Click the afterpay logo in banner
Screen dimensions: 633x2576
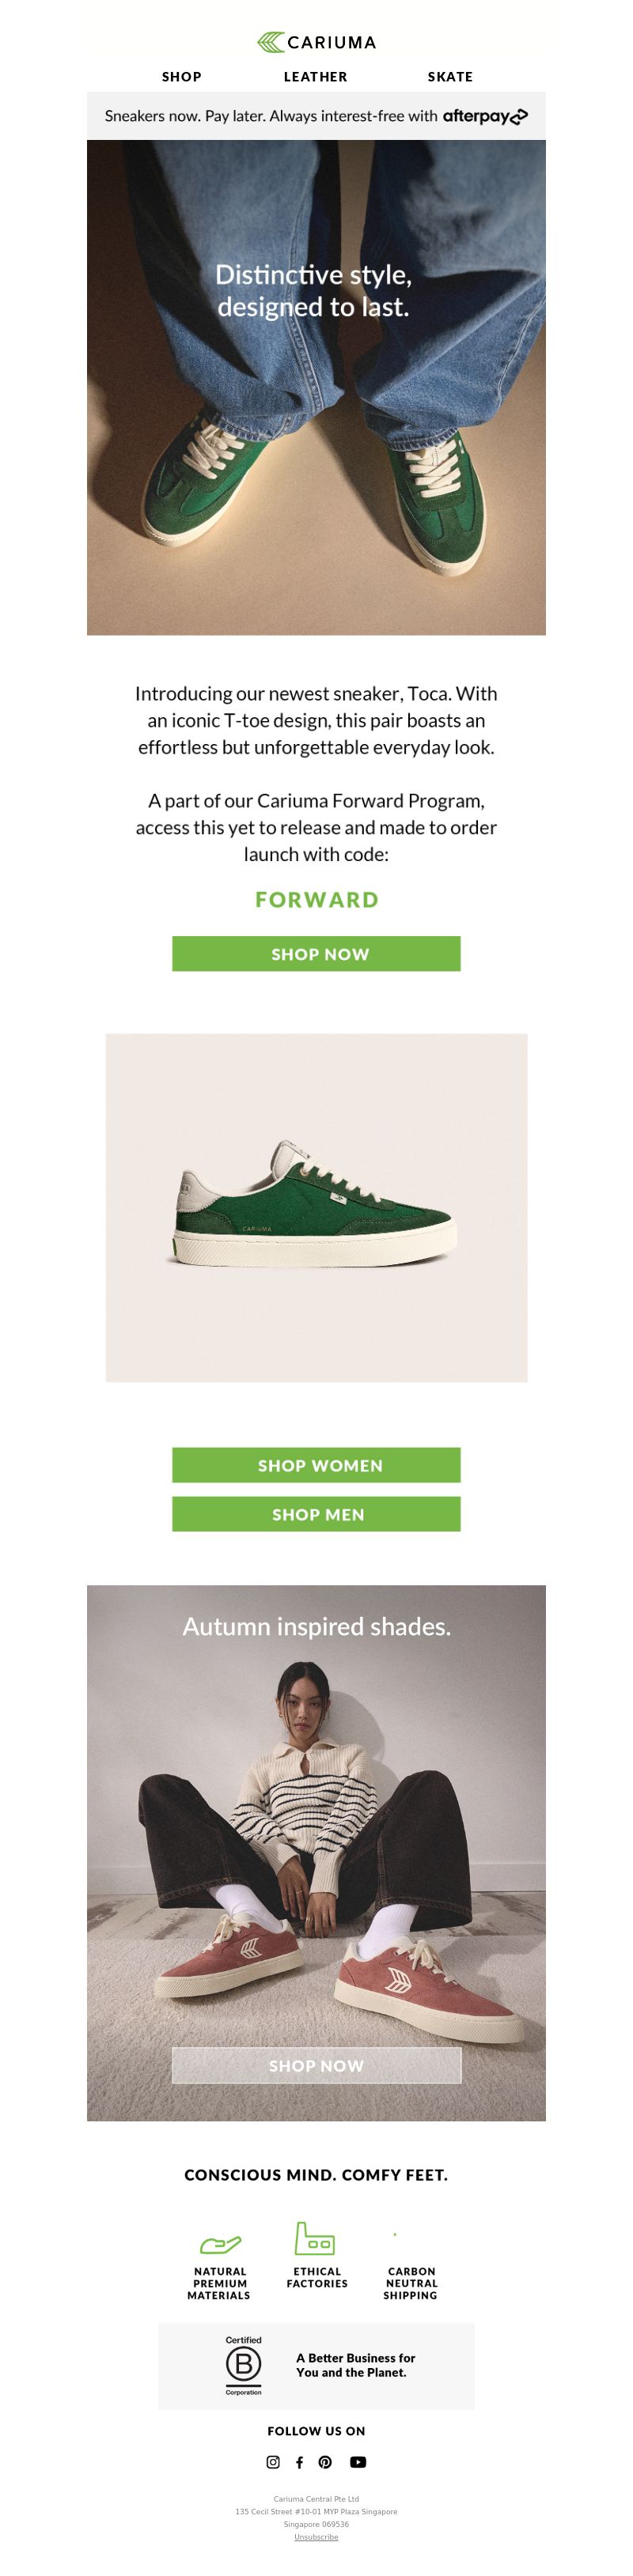pos(485,116)
